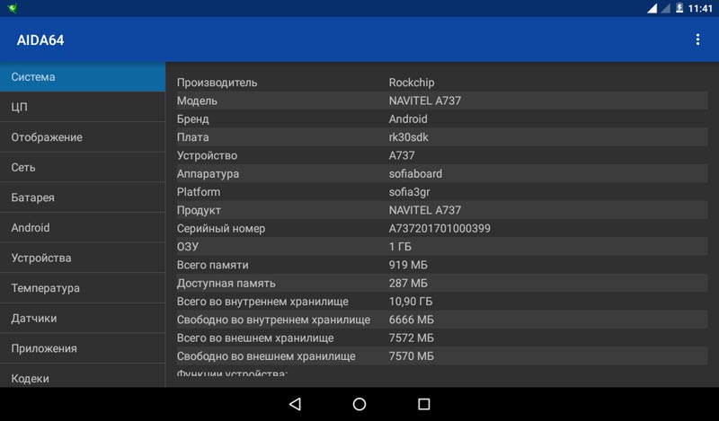Tap the 11:41 clock in status bar
This screenshot has height=421, width=719.
pyautogui.click(x=700, y=8)
